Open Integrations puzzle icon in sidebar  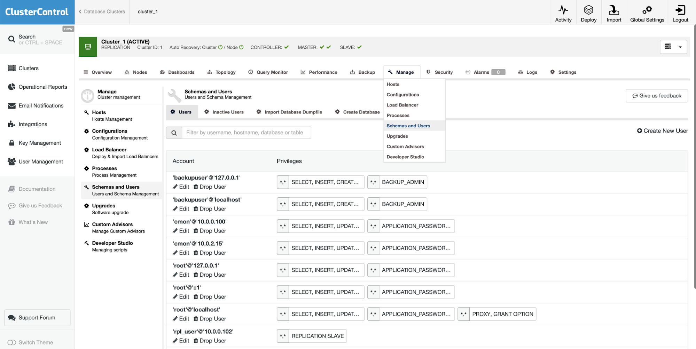(12, 124)
